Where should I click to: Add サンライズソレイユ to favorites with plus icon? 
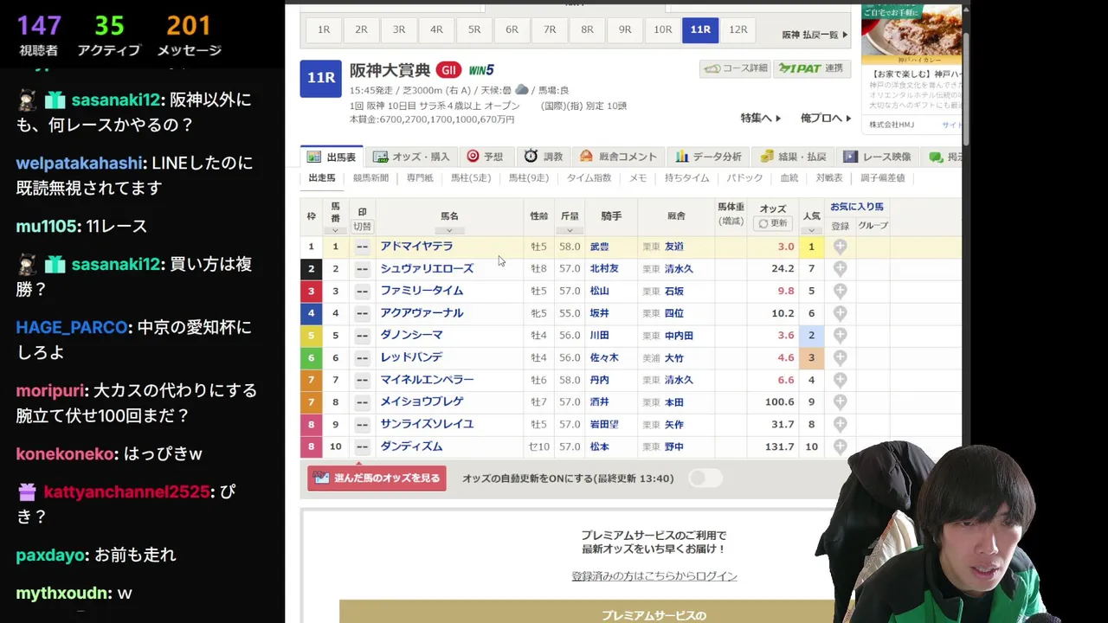coord(840,424)
